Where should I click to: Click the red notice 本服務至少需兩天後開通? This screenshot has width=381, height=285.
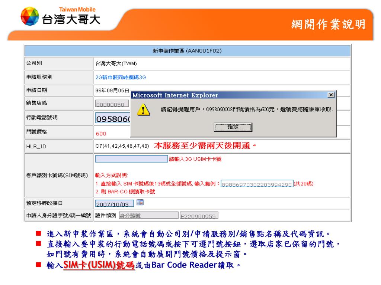pos(205,145)
